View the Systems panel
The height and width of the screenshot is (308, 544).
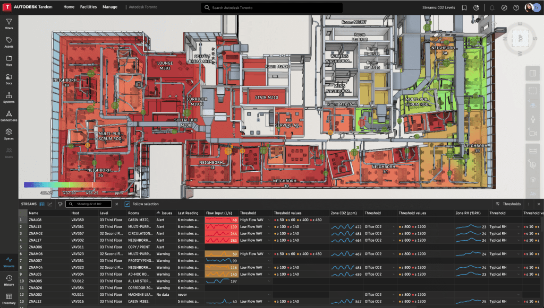coord(8,98)
